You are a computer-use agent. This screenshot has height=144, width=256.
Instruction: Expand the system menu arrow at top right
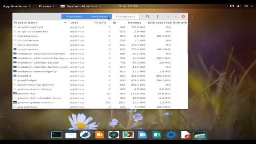(252, 6)
